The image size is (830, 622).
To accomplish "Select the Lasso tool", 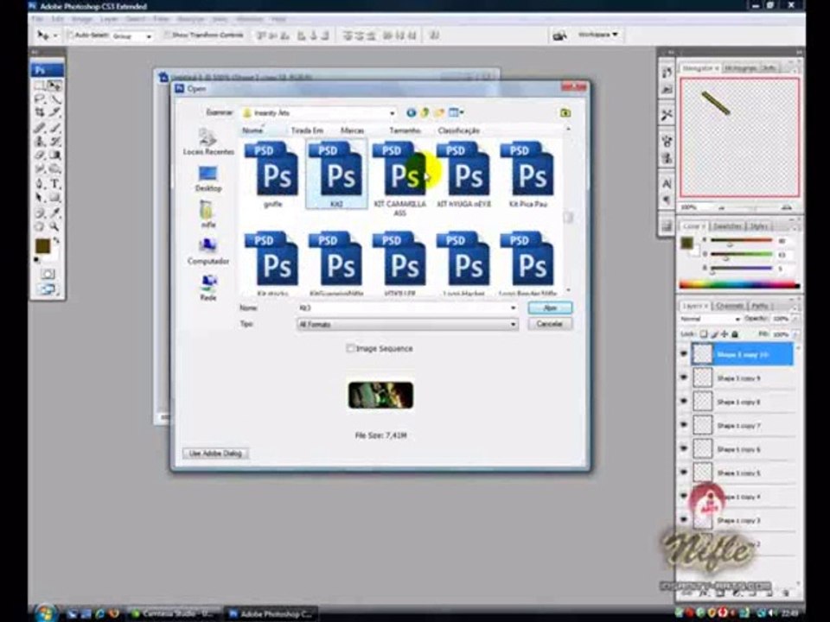I will pos(40,98).
